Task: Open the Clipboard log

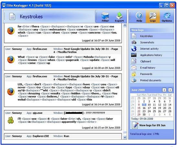Action: tap(152, 61)
